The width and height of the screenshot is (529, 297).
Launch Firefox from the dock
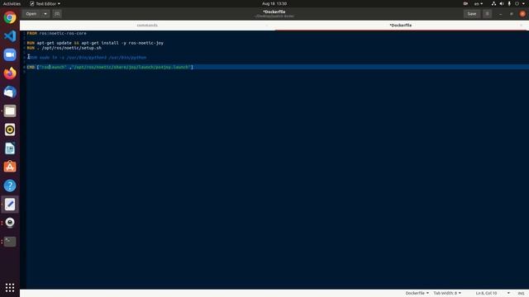click(10, 73)
